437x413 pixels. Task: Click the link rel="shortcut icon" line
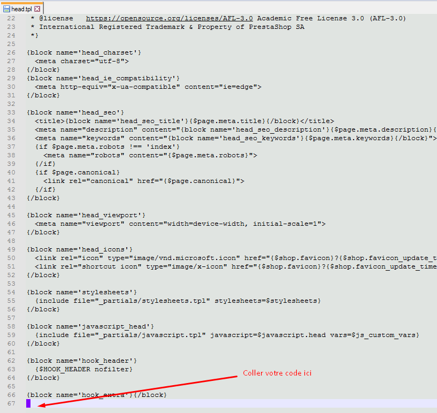pyautogui.click(x=236, y=267)
